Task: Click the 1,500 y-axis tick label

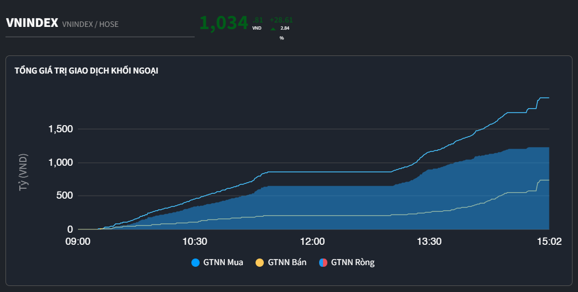Action: tap(60, 130)
